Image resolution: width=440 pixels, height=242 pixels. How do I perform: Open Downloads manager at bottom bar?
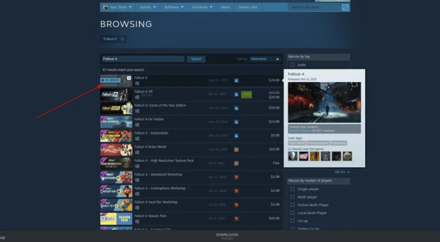227,236
